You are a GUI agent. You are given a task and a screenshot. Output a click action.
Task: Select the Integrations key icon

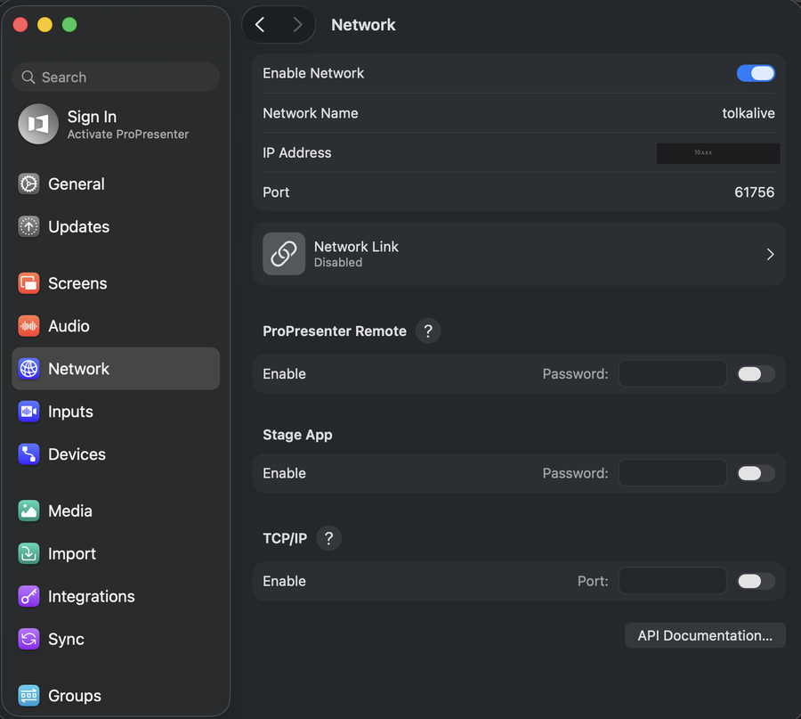[x=28, y=596]
